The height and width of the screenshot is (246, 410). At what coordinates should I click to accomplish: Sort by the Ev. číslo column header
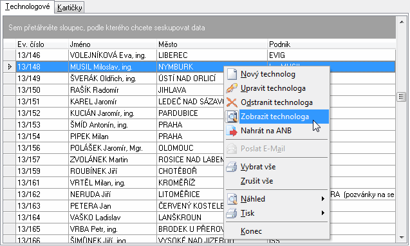click(x=42, y=44)
